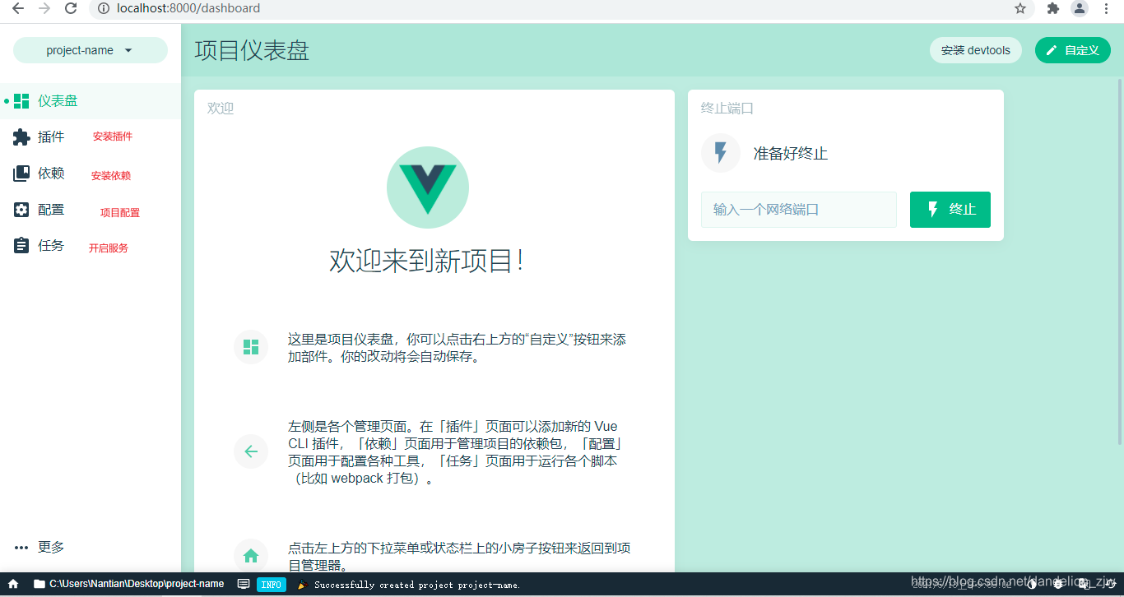This screenshot has height=597, width=1124.
Task: Click the 终止 kill port button
Action: (950, 210)
